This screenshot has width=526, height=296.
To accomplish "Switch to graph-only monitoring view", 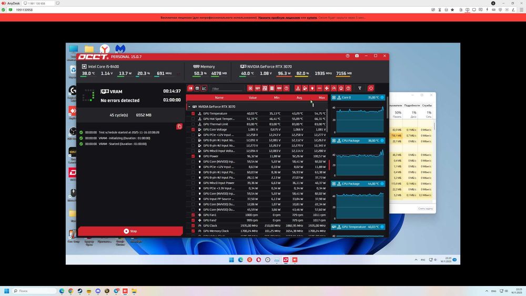I will click(x=204, y=88).
